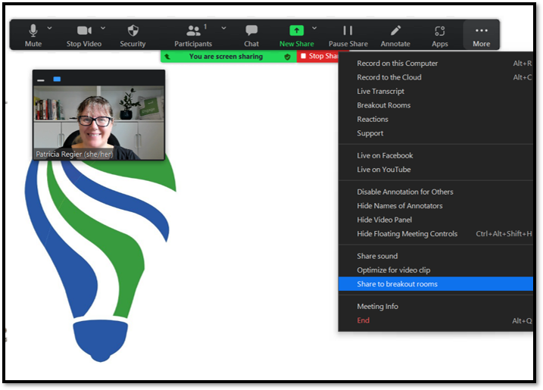Image resolution: width=543 pixels, height=390 pixels.
Task: Open Meeting Info
Action: tap(435, 307)
